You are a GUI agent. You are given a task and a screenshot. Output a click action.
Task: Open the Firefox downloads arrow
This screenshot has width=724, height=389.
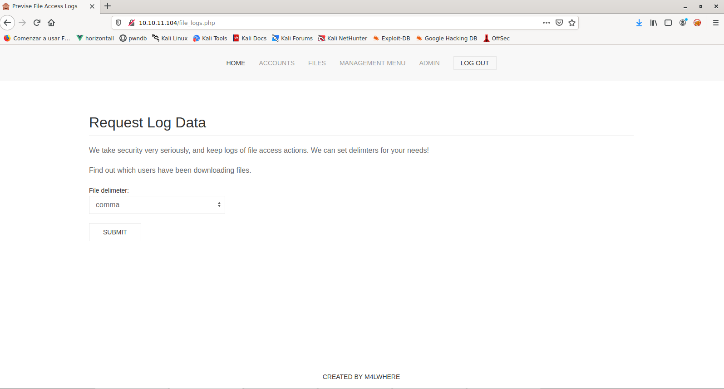639,23
